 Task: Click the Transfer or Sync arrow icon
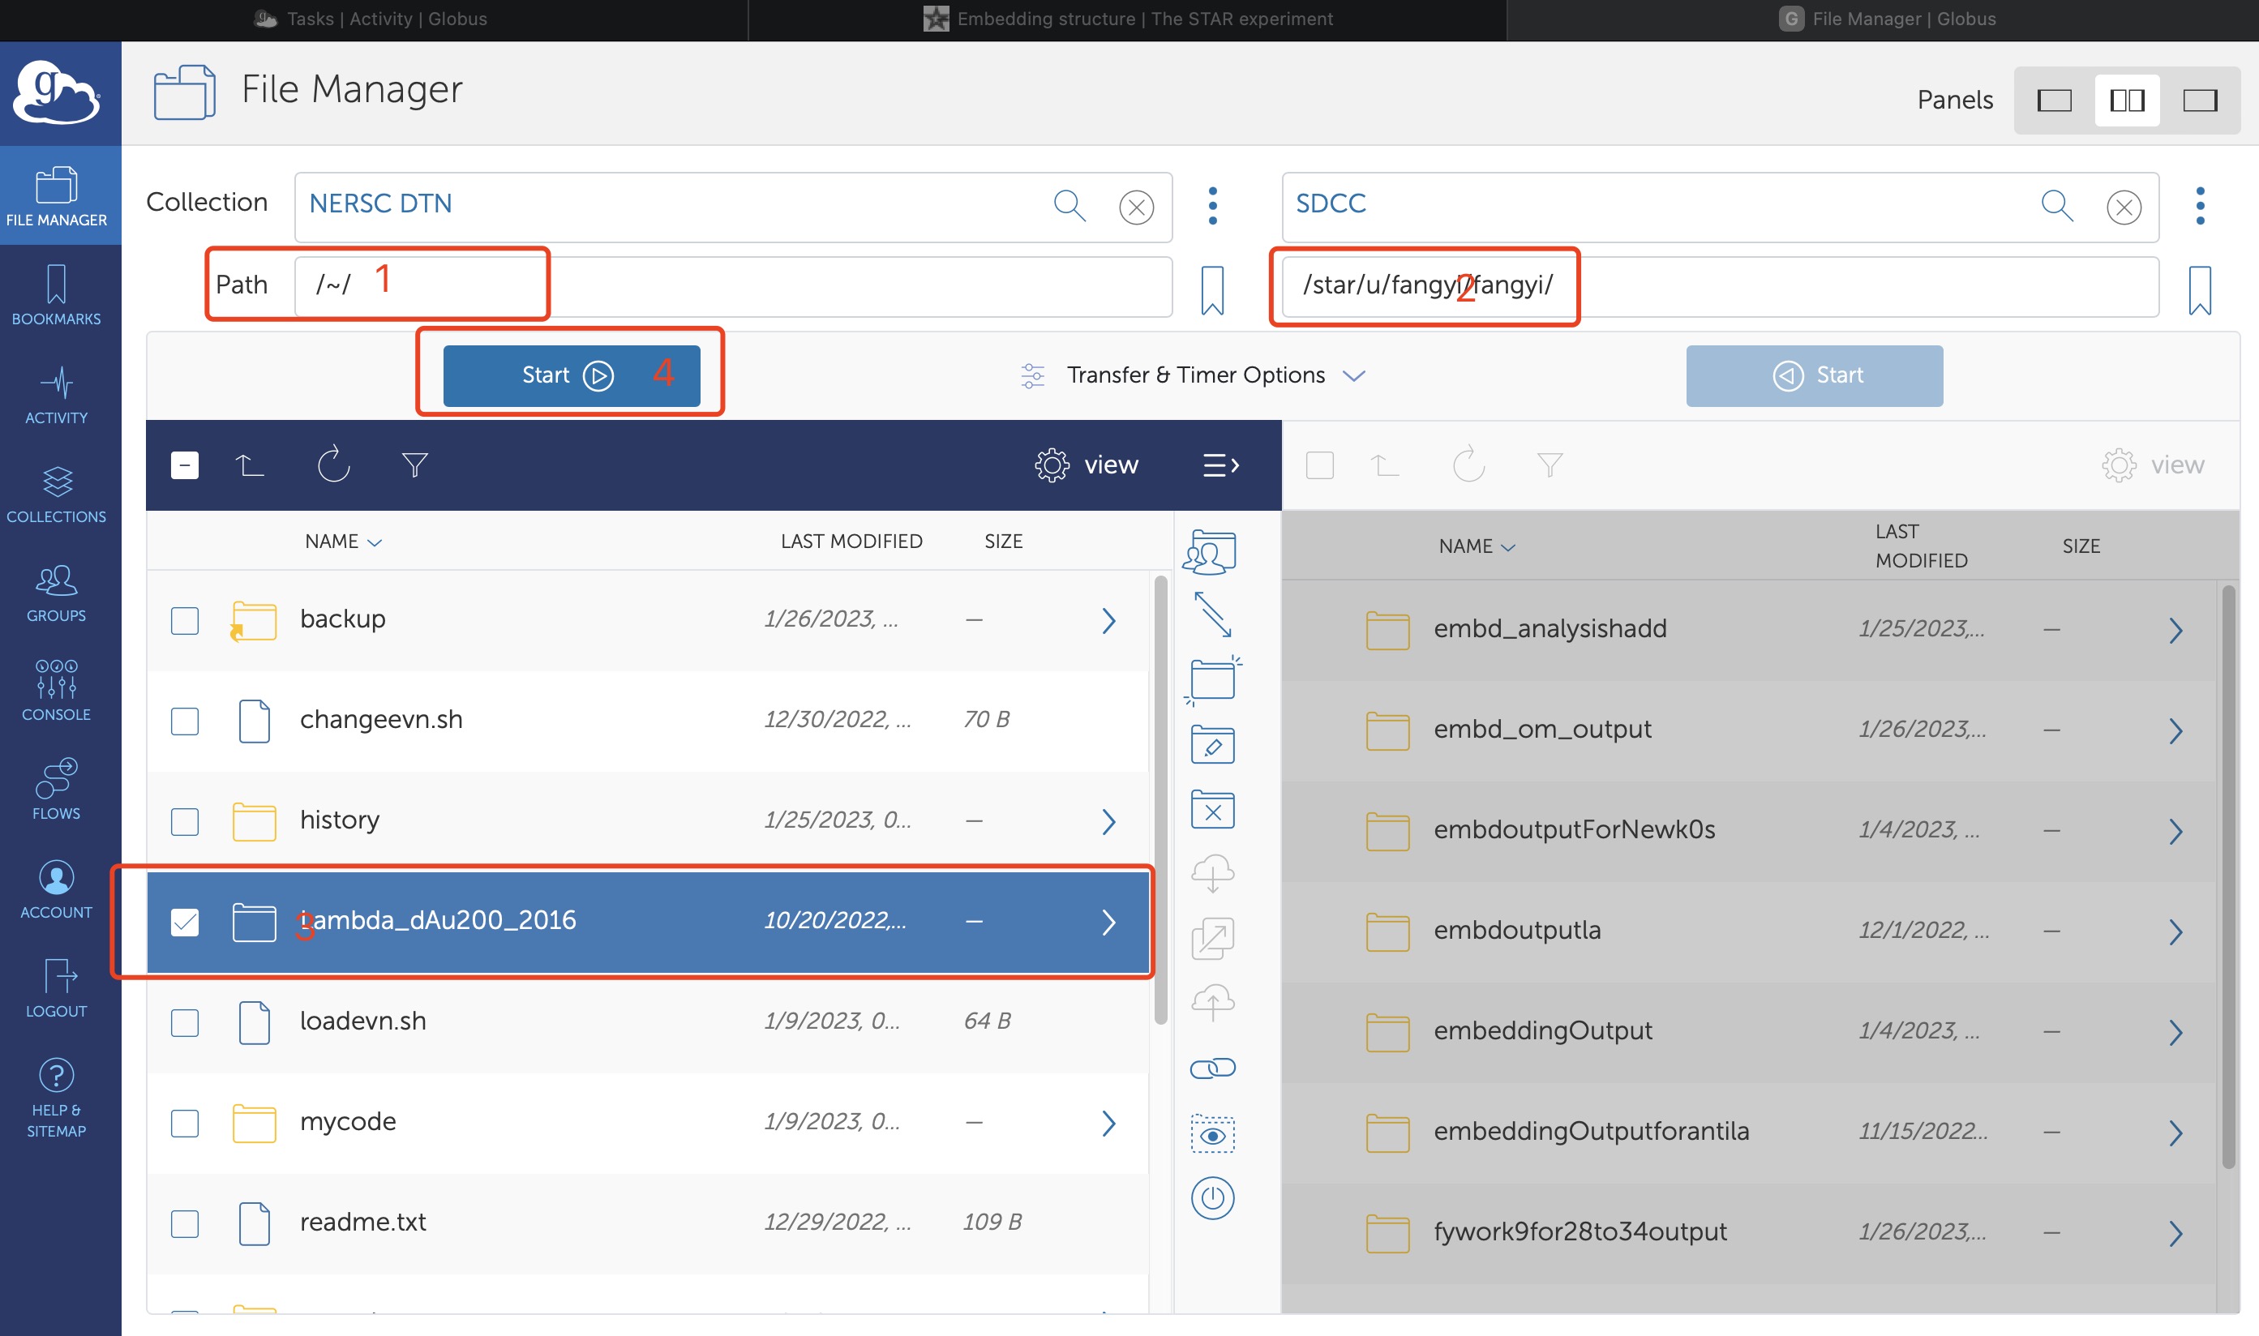pyautogui.click(x=1213, y=614)
